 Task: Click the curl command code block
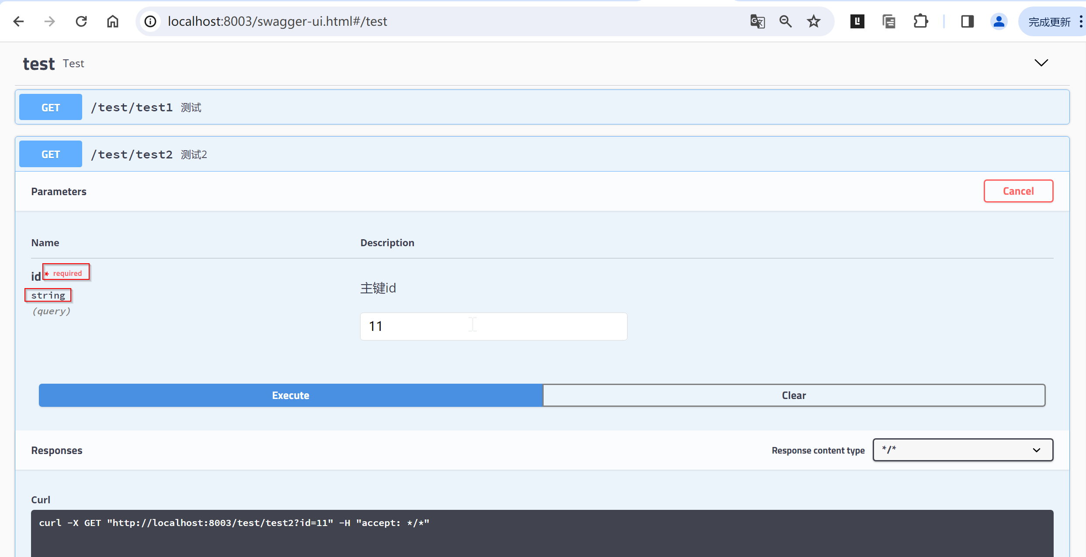pos(542,533)
